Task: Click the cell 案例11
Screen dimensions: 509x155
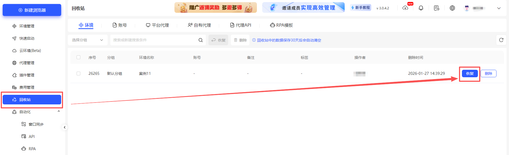Action: click(x=145, y=74)
